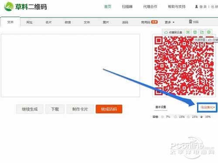Click the generated red QR code image
The width and height of the screenshot is (218, 163).
click(184, 66)
